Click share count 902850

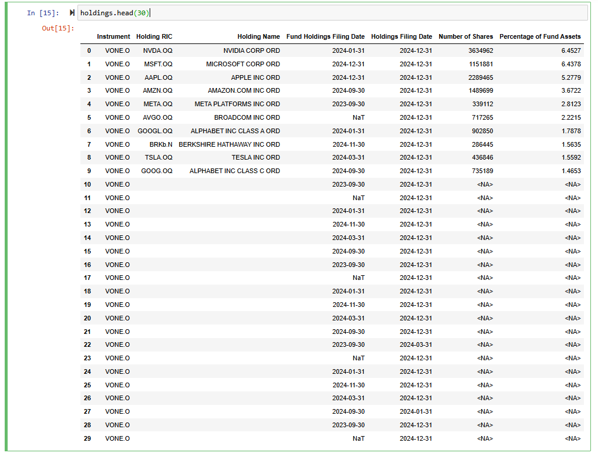tap(482, 131)
